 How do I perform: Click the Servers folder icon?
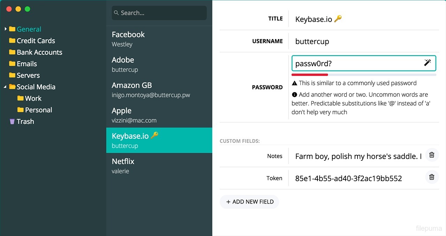pyautogui.click(x=12, y=75)
